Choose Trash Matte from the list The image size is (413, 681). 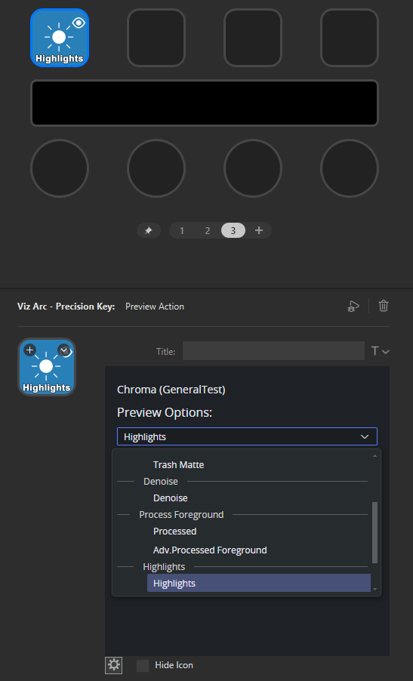pyautogui.click(x=178, y=465)
